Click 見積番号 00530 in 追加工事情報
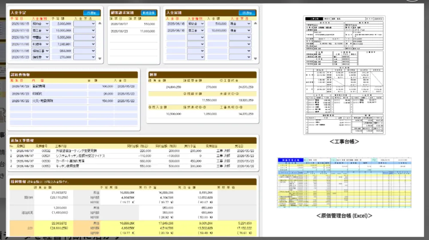Image resolution: width=429 pixels, height=240 pixels. tap(46, 161)
